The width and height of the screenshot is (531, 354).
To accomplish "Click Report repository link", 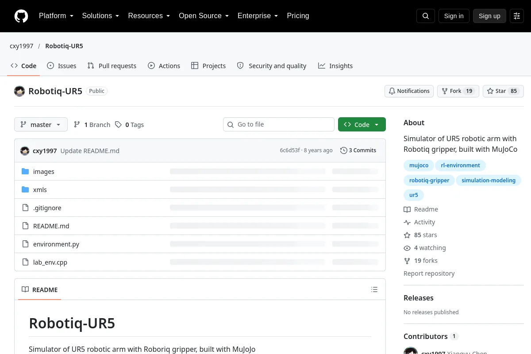I will point(429,273).
